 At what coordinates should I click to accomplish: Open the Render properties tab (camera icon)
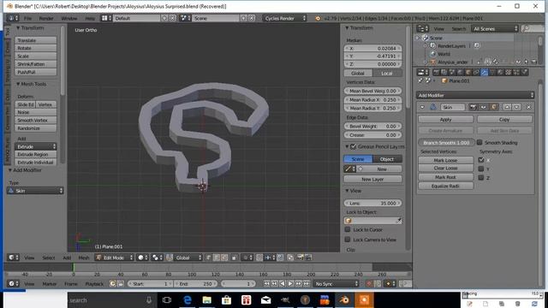coord(436,72)
